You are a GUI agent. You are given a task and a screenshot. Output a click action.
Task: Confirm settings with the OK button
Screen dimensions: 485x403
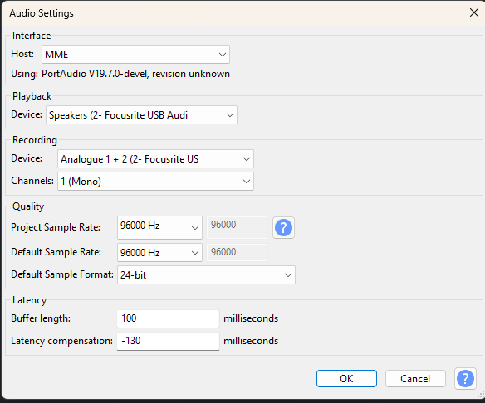(346, 378)
